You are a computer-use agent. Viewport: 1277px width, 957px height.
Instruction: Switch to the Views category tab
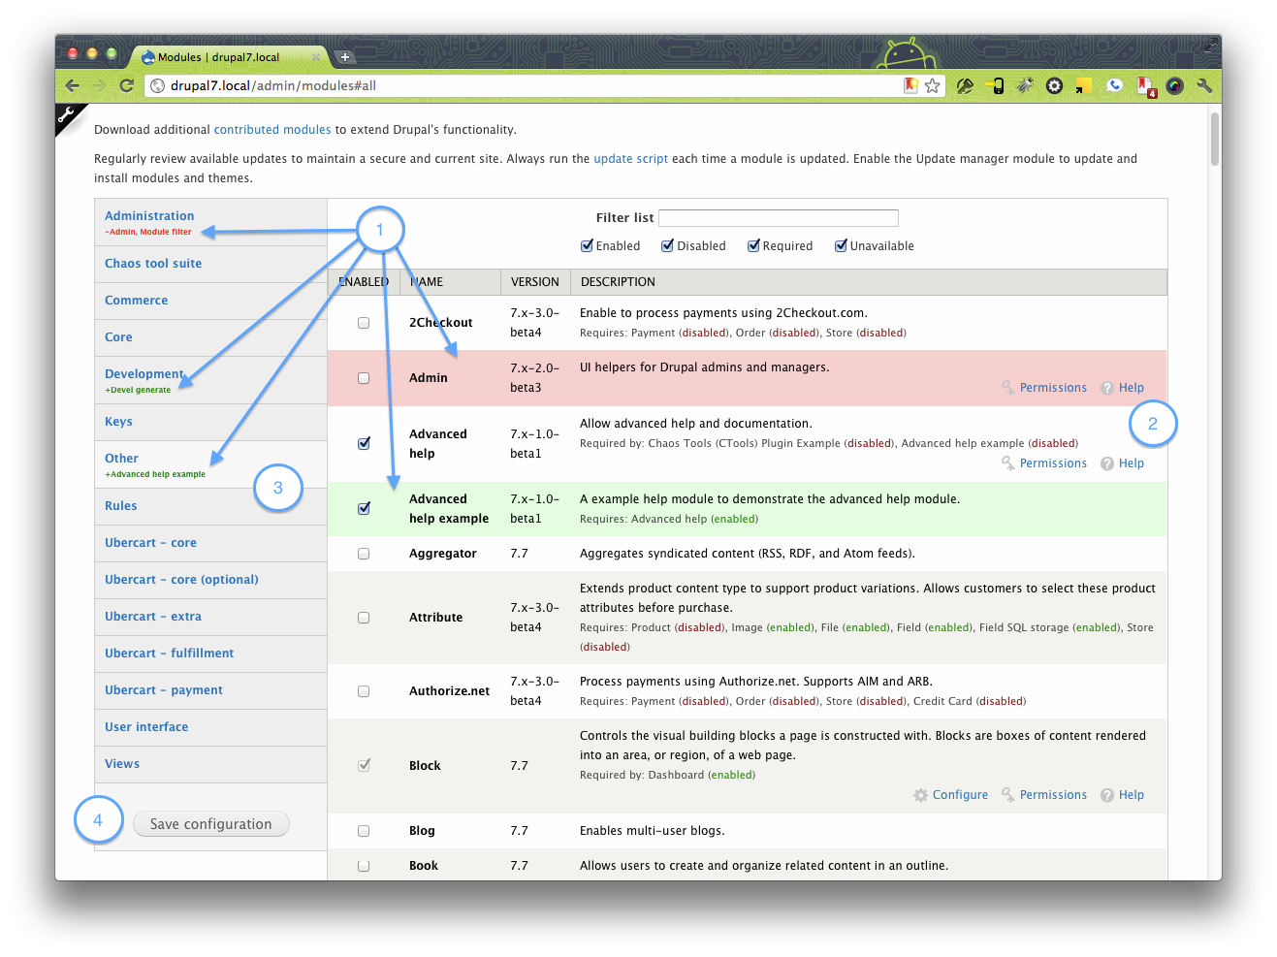pos(210,764)
